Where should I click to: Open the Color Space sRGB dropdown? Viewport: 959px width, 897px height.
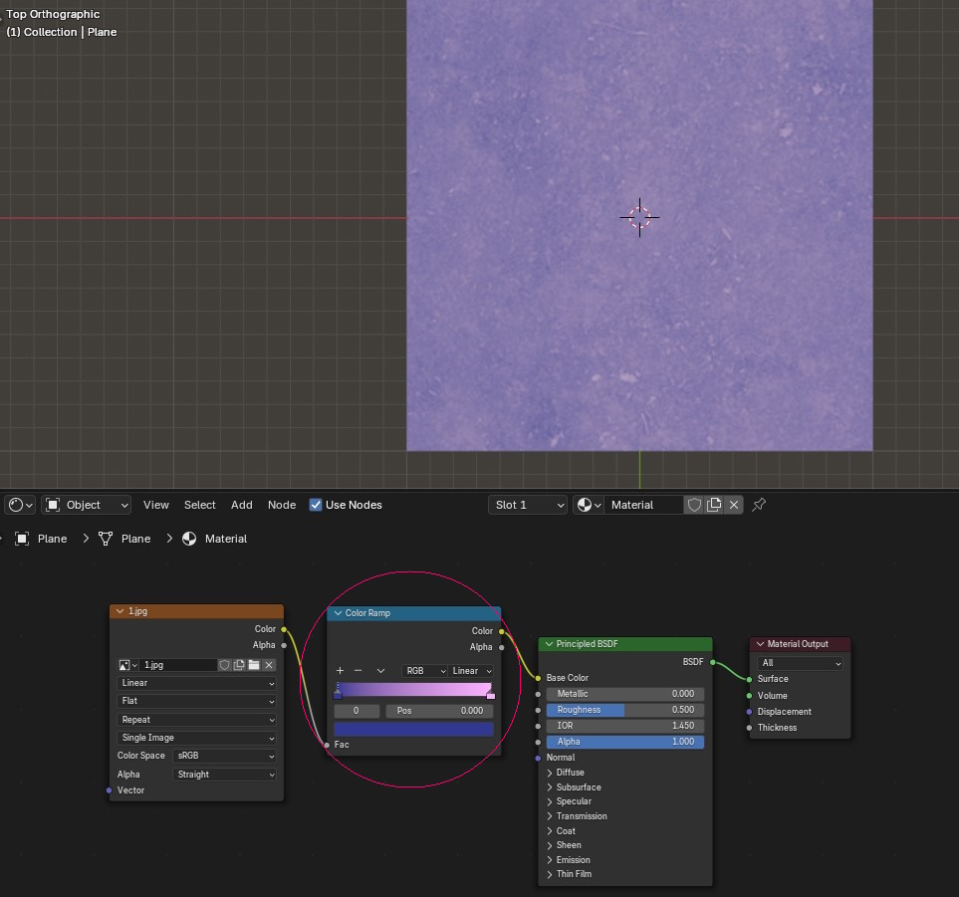coord(225,756)
